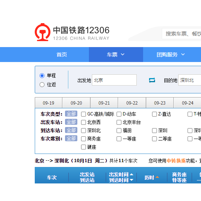
Task: Click 全部 button for 车次类型
Action: click(x=71, y=114)
